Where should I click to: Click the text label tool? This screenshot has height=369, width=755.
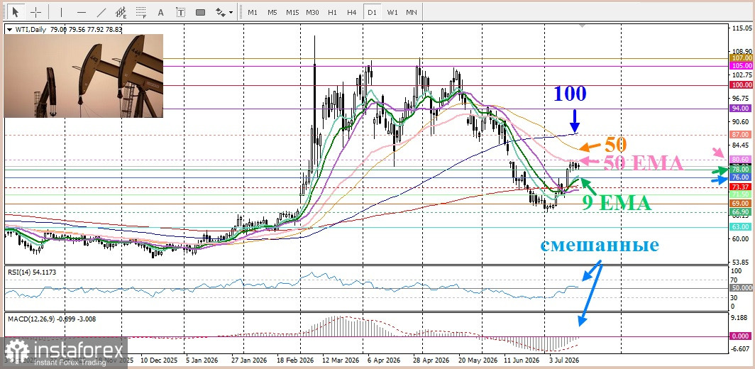[x=180, y=11]
